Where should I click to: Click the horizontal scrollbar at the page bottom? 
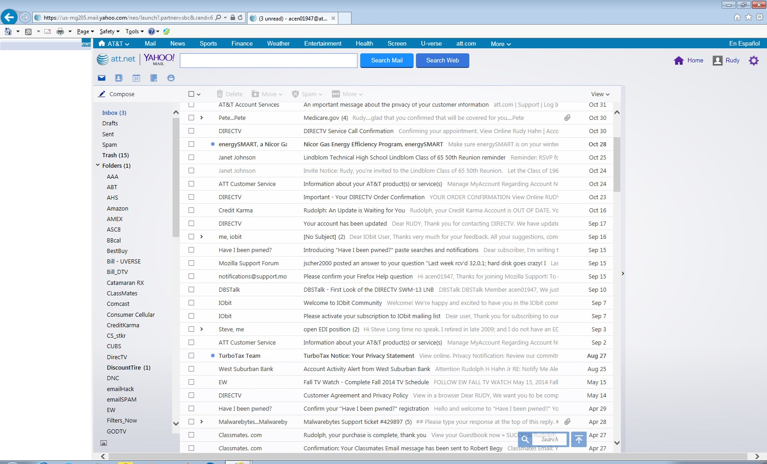427,456
